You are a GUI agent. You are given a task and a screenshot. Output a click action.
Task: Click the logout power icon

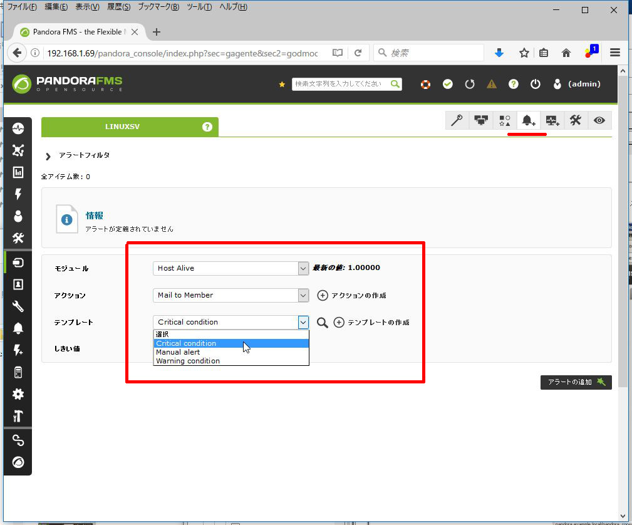coord(536,84)
